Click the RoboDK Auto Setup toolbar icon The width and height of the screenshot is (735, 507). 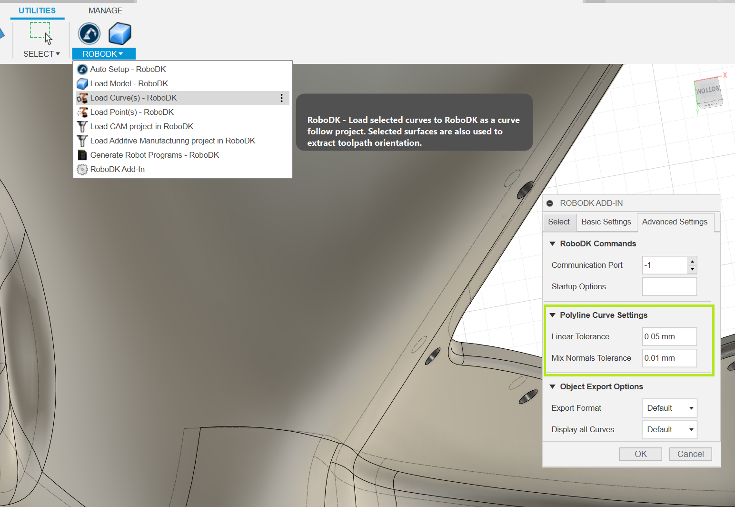click(x=89, y=34)
